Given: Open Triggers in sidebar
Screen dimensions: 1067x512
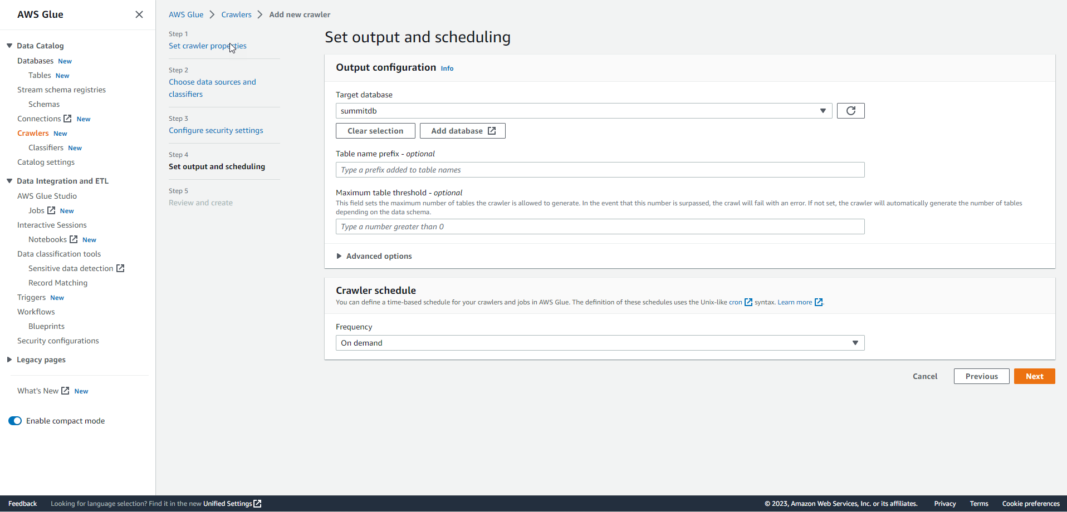Looking at the screenshot, I should click(31, 297).
